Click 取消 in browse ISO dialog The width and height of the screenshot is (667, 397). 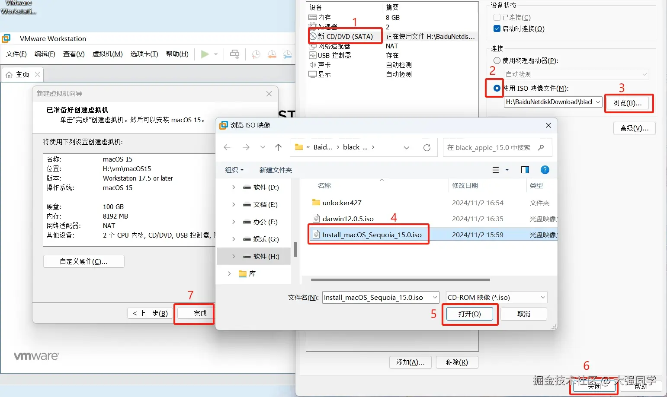click(524, 314)
